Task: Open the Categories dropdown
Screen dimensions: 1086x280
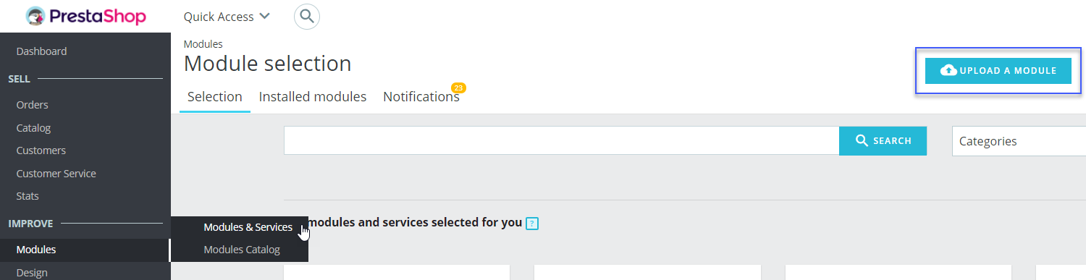Action: click(x=1019, y=141)
